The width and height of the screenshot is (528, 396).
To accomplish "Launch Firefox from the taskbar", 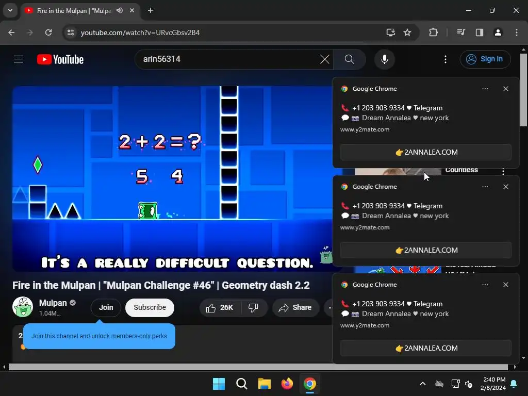I will point(287,384).
